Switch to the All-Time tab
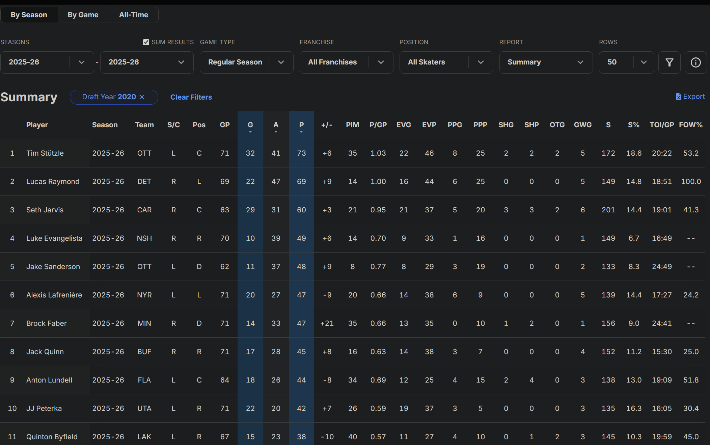This screenshot has height=445, width=710. tap(134, 15)
